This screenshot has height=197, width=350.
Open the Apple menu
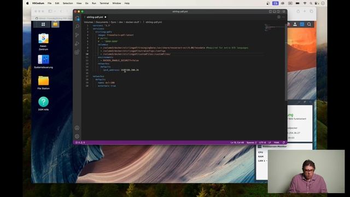(x=27, y=3)
